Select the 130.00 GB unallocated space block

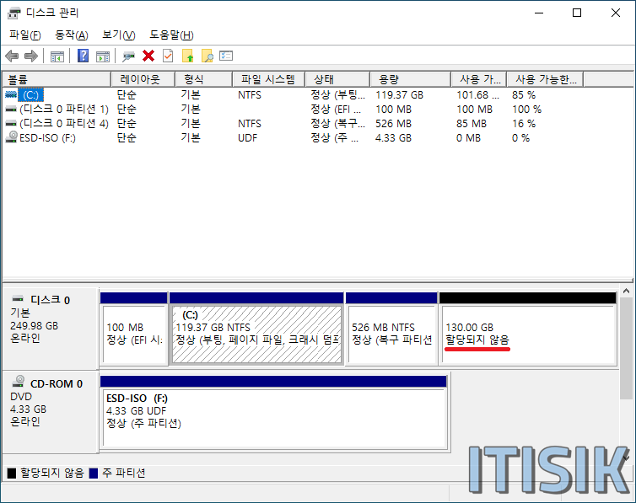click(528, 329)
